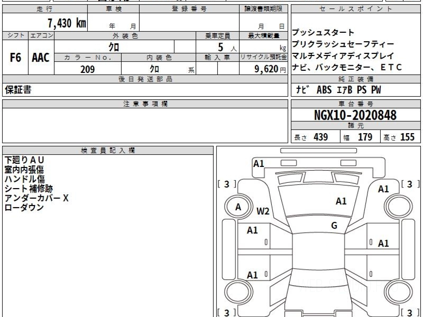
Task: Select the inspector note 下廻りAU
Action: pyautogui.click(x=24, y=160)
